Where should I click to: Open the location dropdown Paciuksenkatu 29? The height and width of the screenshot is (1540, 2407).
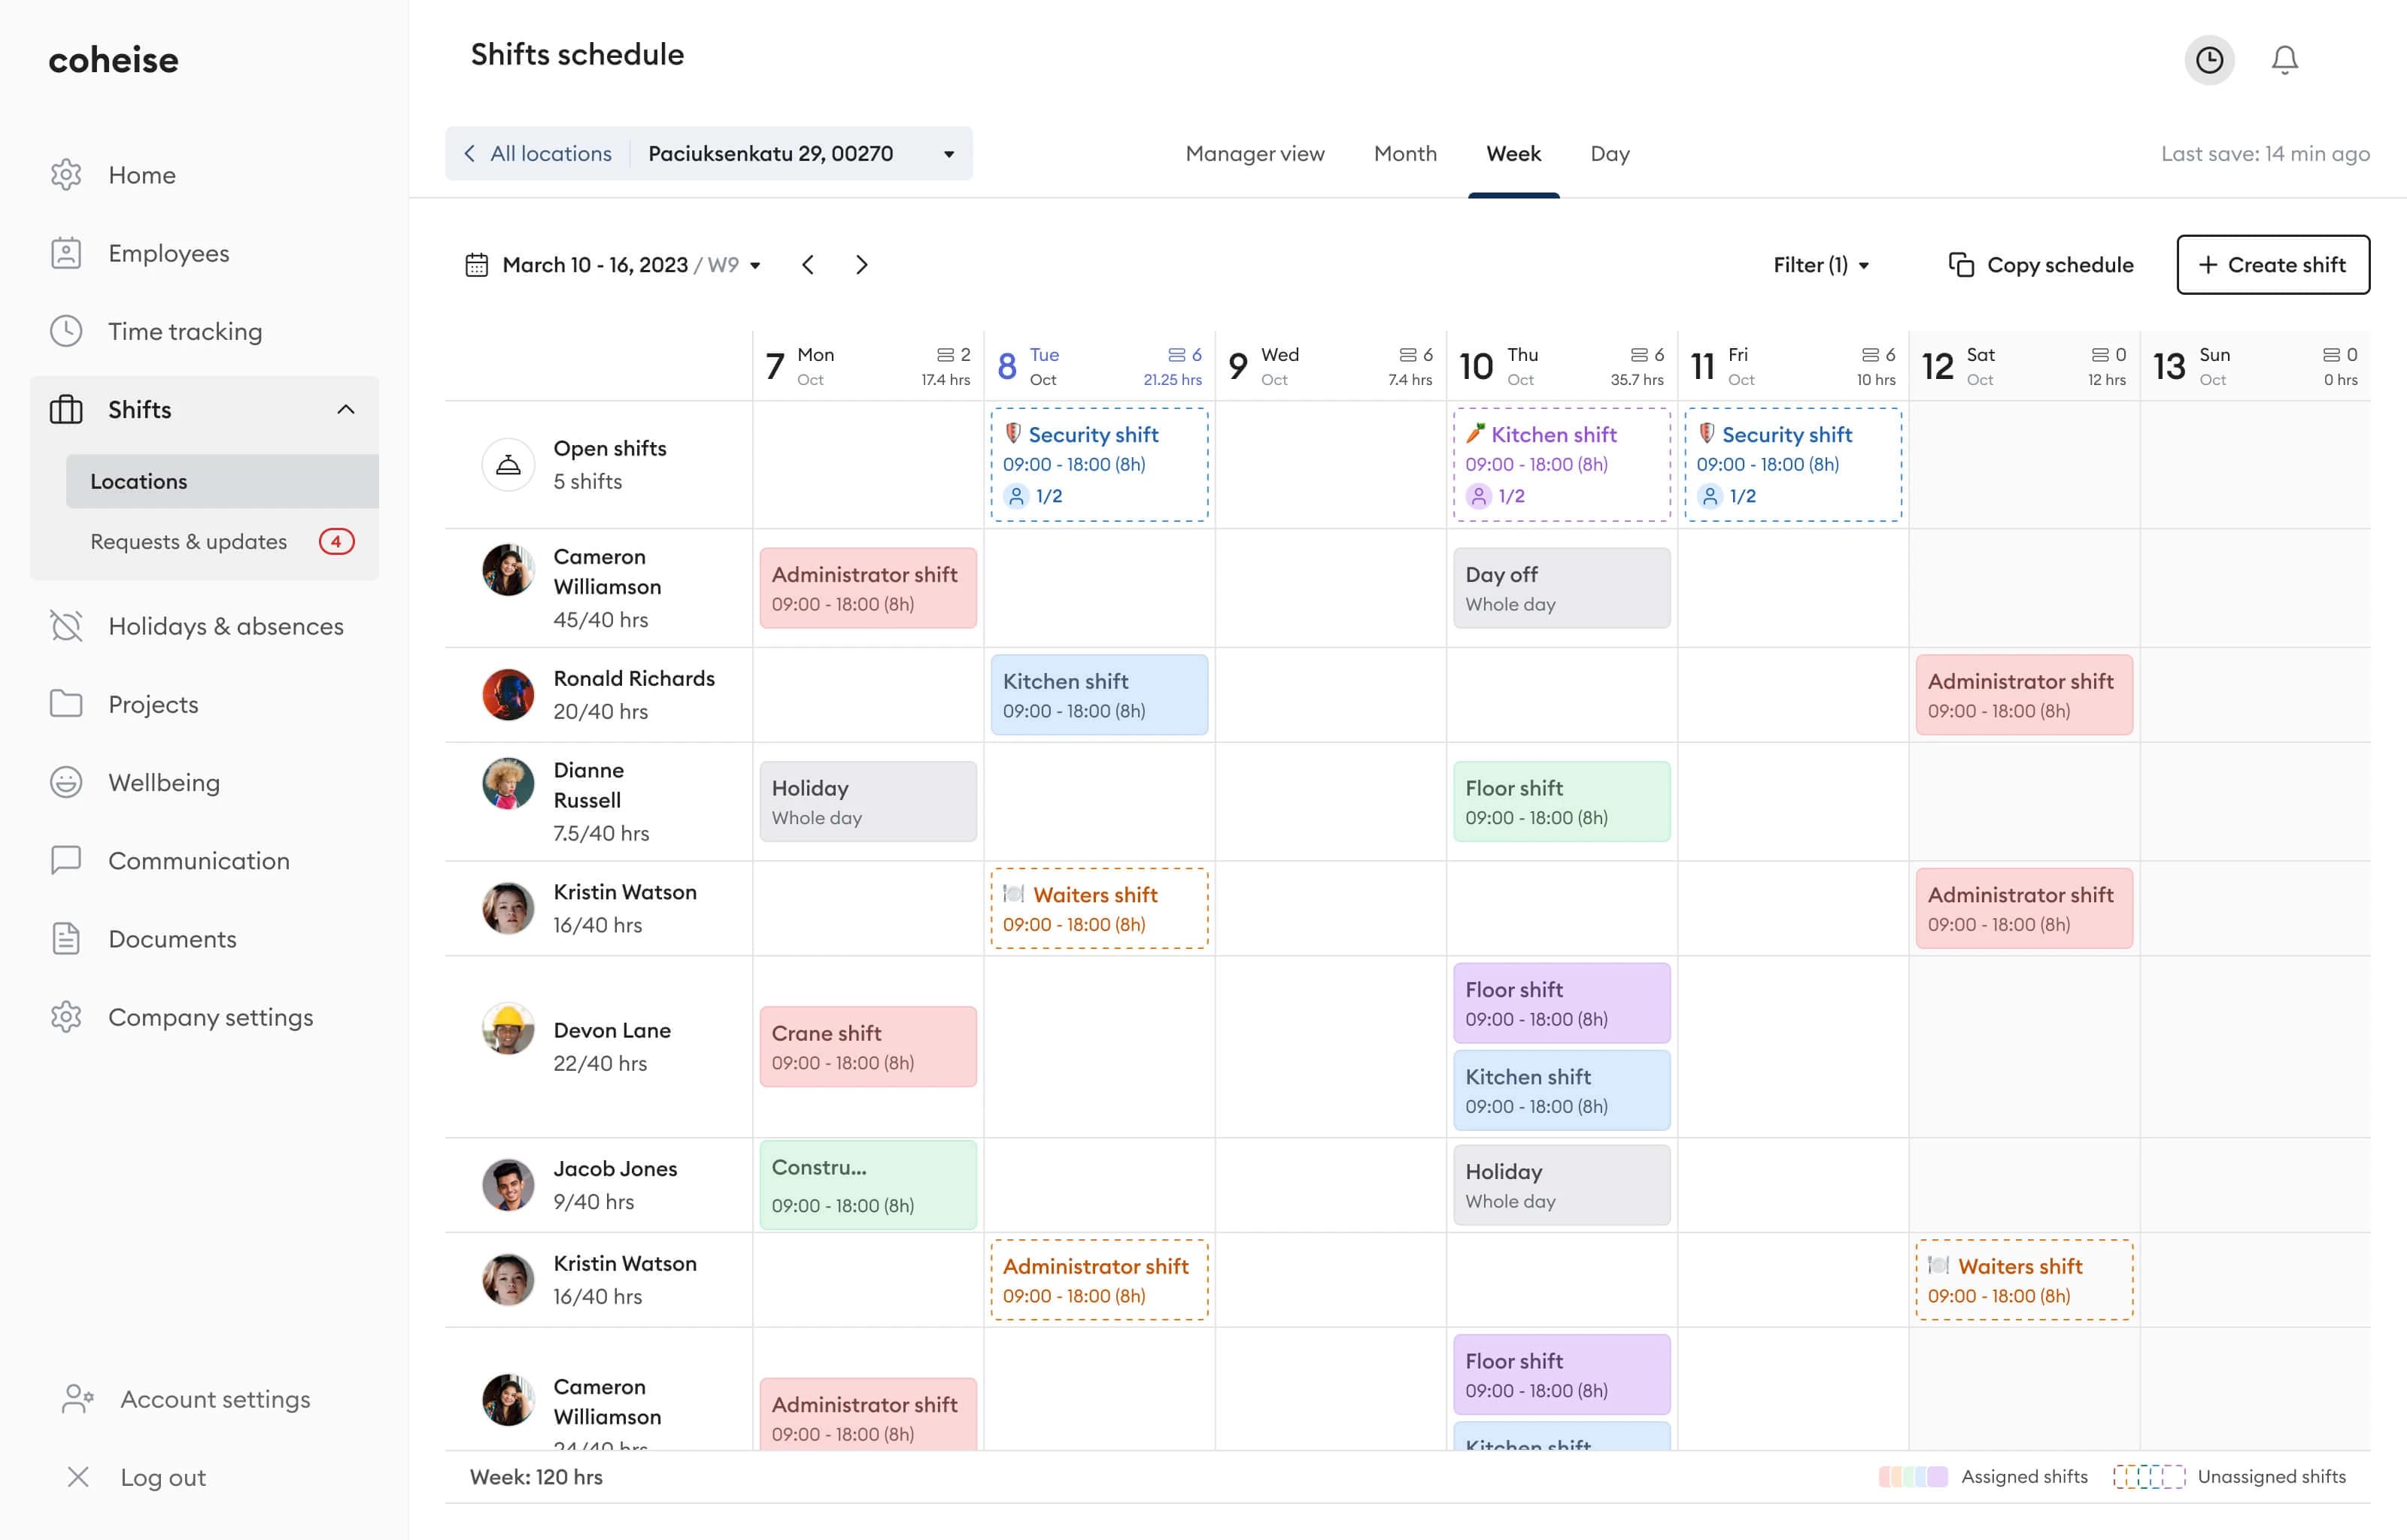pos(802,154)
